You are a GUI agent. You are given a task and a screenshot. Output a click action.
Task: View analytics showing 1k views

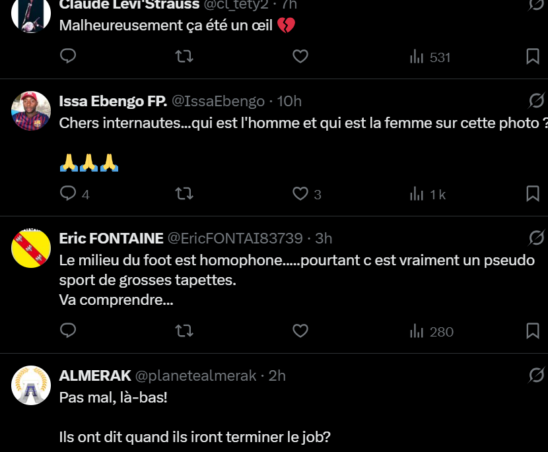428,194
